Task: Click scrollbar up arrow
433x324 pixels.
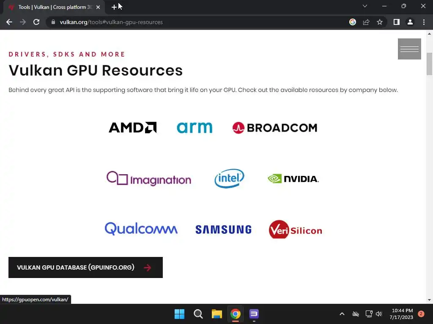Action: click(429, 34)
